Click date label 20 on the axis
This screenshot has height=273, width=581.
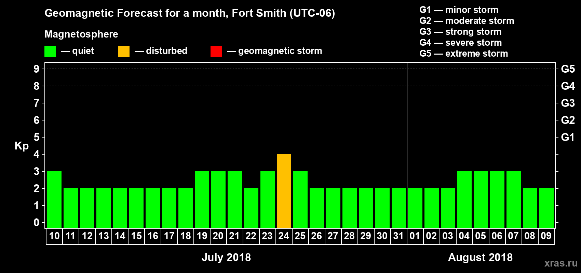click(218, 236)
